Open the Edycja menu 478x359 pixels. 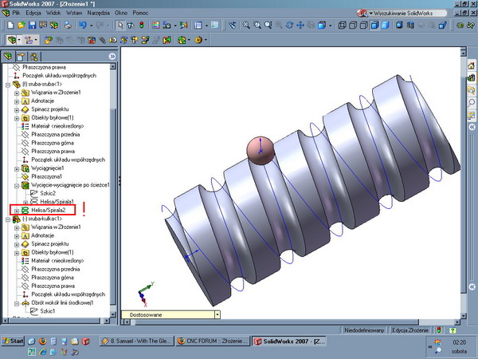33,13
